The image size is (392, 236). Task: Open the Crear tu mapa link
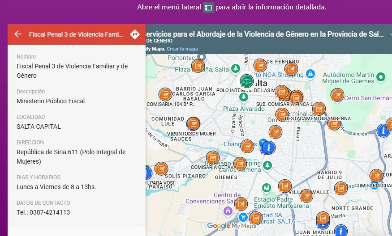[182, 49]
